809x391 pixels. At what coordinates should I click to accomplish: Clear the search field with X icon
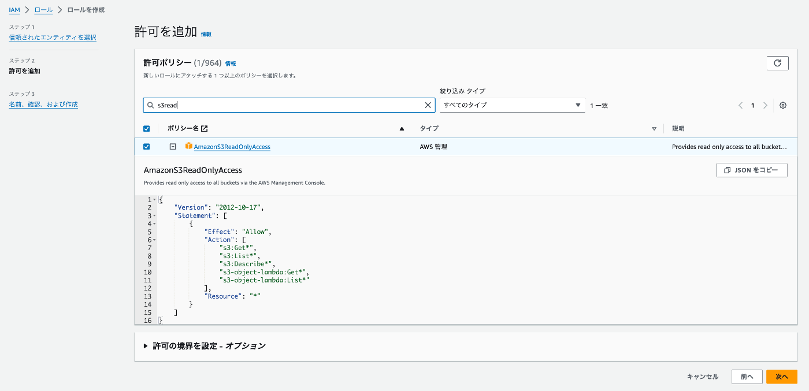[428, 105]
